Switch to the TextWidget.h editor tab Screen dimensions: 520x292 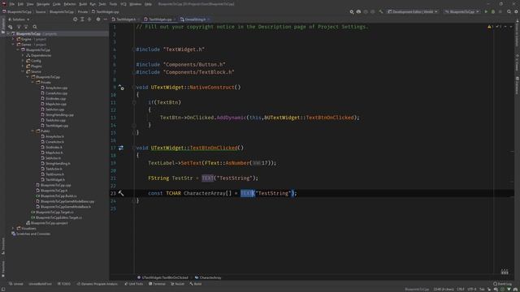point(126,19)
